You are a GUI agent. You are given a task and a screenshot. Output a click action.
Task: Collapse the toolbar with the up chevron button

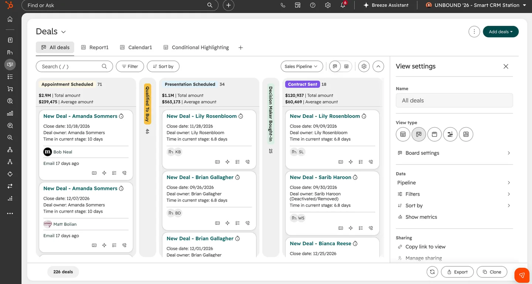point(378,66)
